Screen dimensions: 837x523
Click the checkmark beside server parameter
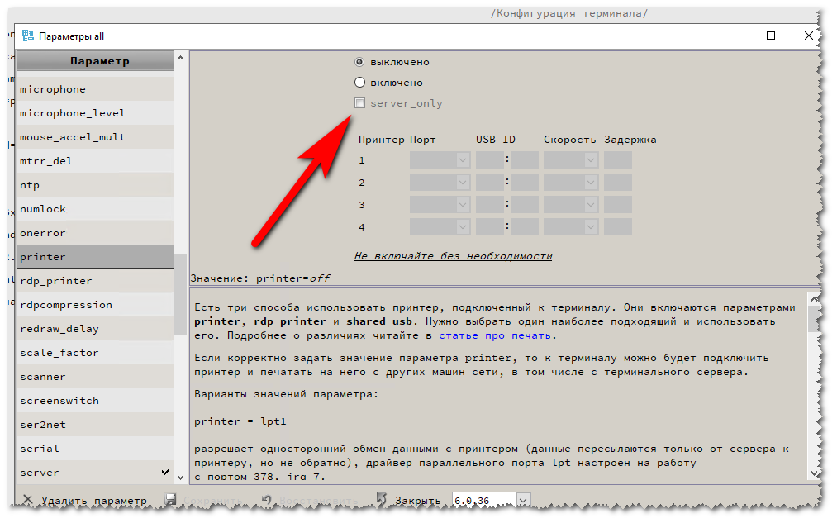point(166,472)
